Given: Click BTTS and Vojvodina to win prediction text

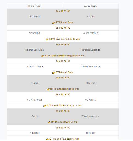Looking at the screenshot, I should point(64,39).
